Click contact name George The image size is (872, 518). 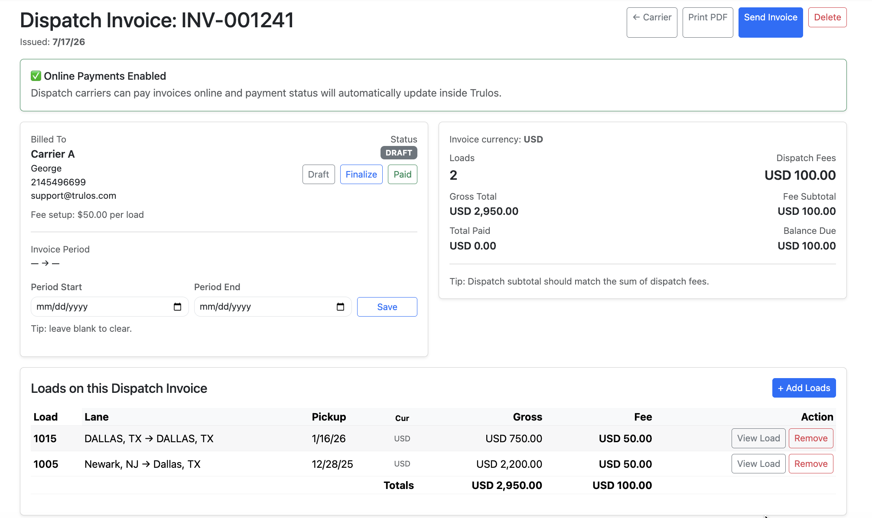(46, 168)
